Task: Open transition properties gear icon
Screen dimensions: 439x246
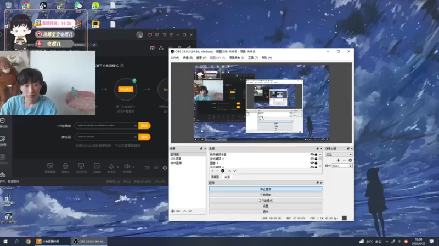Action: pyautogui.click(x=350, y=160)
